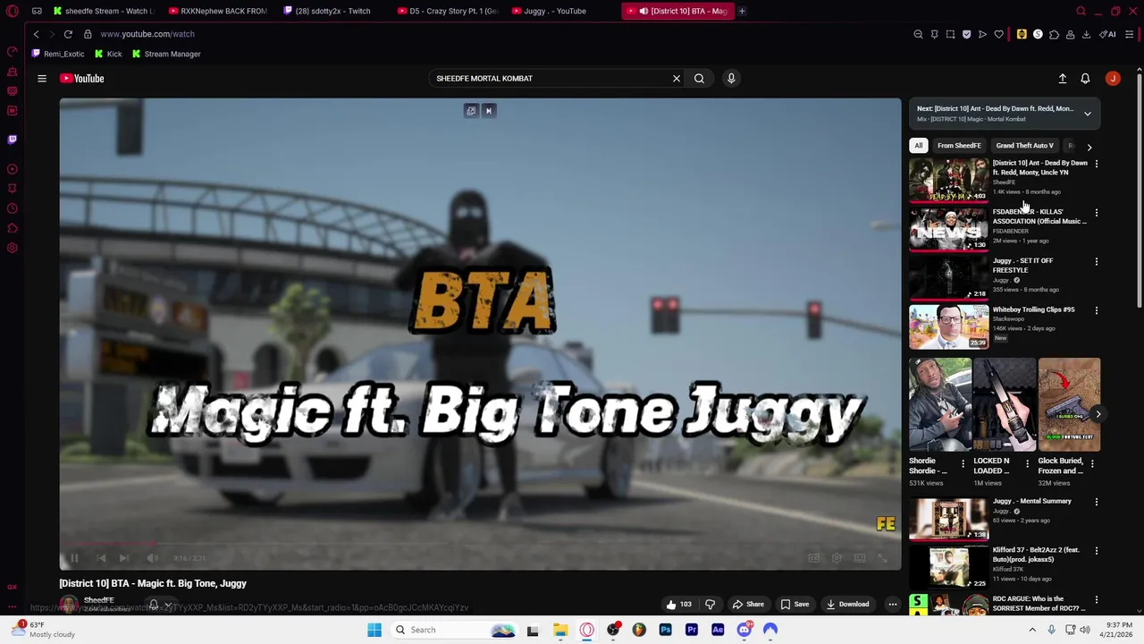Open File Explorer from the taskbar
The image size is (1144, 644).
coord(560,630)
